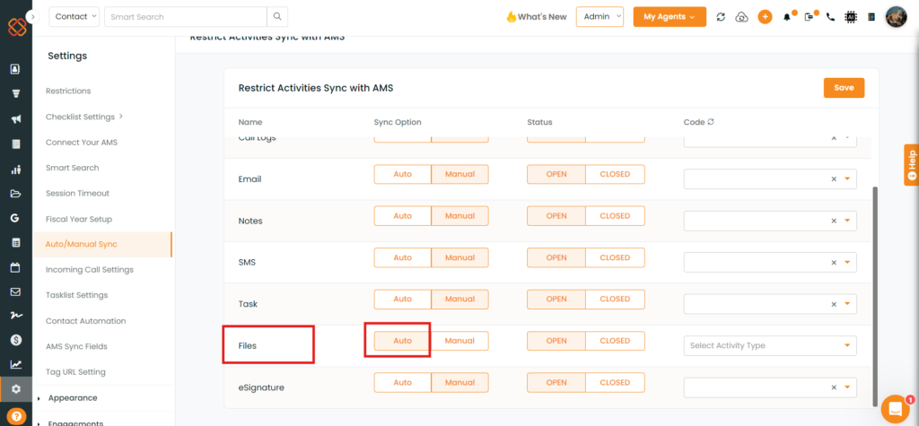Screen dimensions: 919x426
Task: Open the Notes code dropdown arrow
Action: point(847,221)
